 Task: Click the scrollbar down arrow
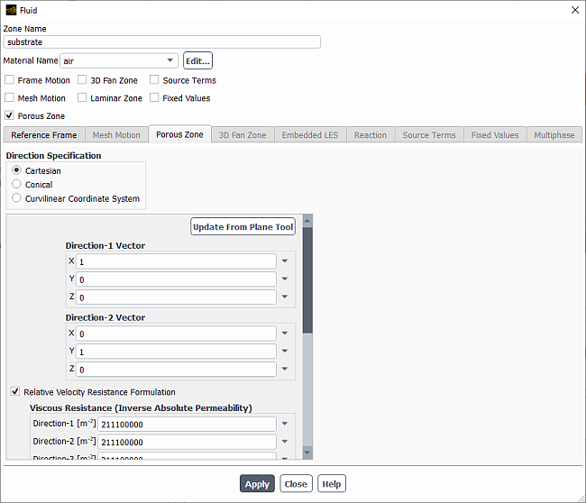pos(307,453)
